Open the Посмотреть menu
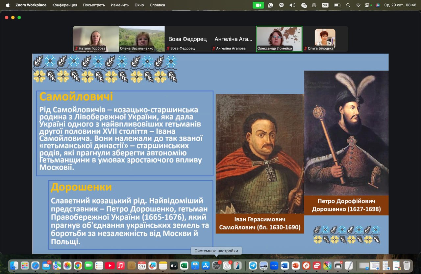 click(94, 5)
